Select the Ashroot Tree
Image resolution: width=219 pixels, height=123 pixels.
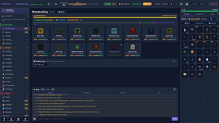coord(133,50)
